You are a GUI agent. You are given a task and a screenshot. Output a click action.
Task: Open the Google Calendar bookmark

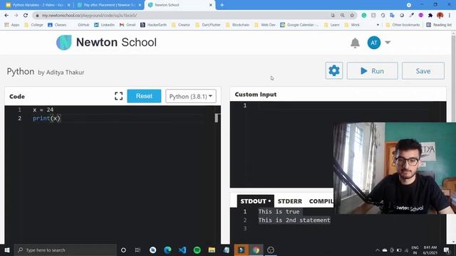(x=299, y=25)
